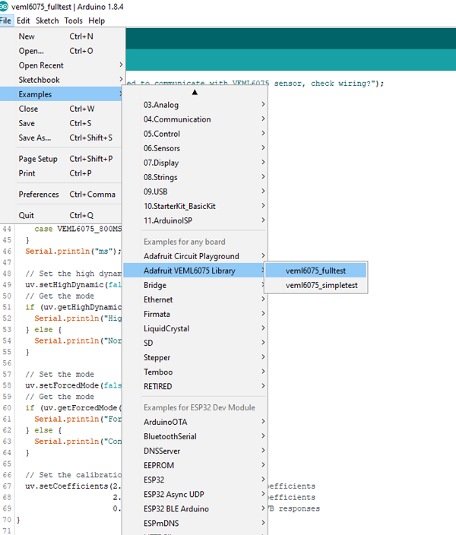Open LiquidCrystal library examples
This screenshot has height=535, width=456.
tap(195, 328)
